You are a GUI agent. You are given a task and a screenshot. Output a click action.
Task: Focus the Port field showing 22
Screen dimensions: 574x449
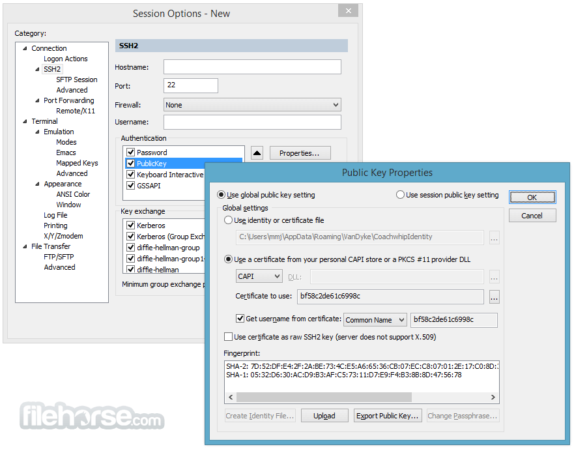pos(191,85)
